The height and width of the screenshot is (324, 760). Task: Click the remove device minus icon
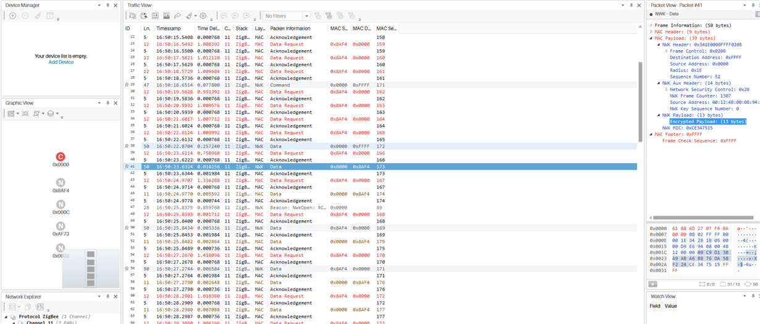(25, 15)
